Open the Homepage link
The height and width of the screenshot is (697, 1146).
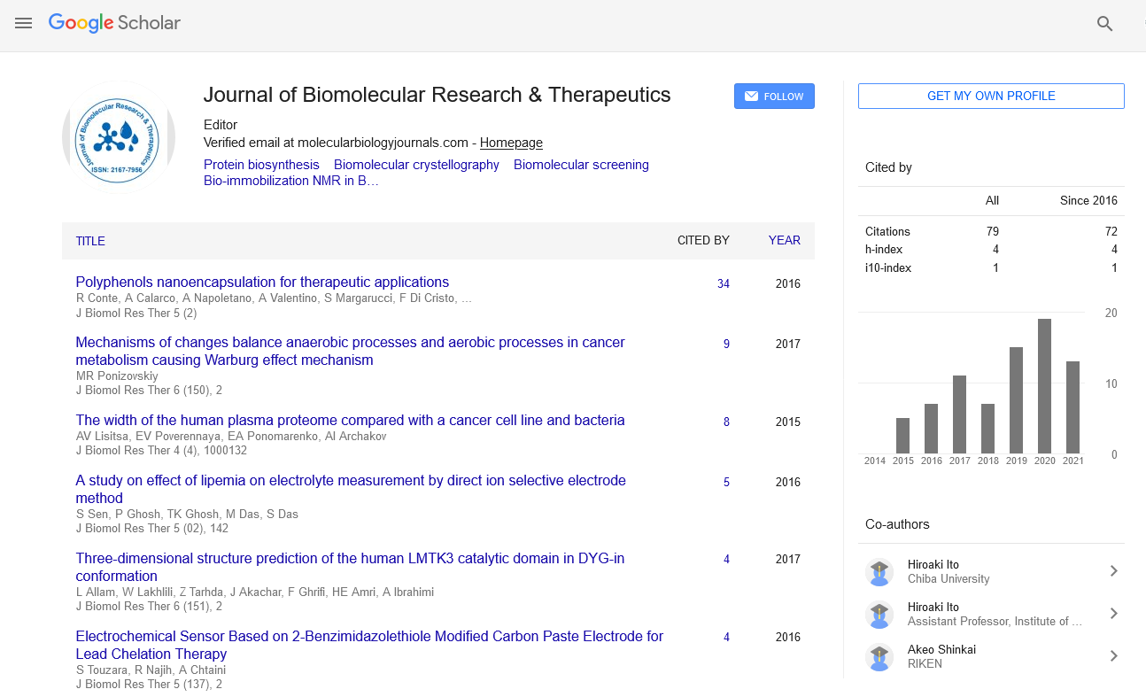point(511,143)
